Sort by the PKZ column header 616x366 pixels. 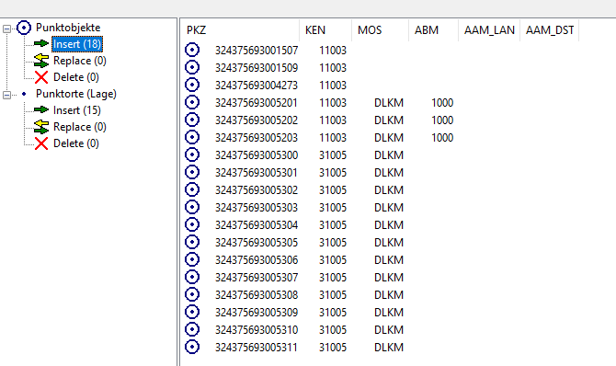240,30
